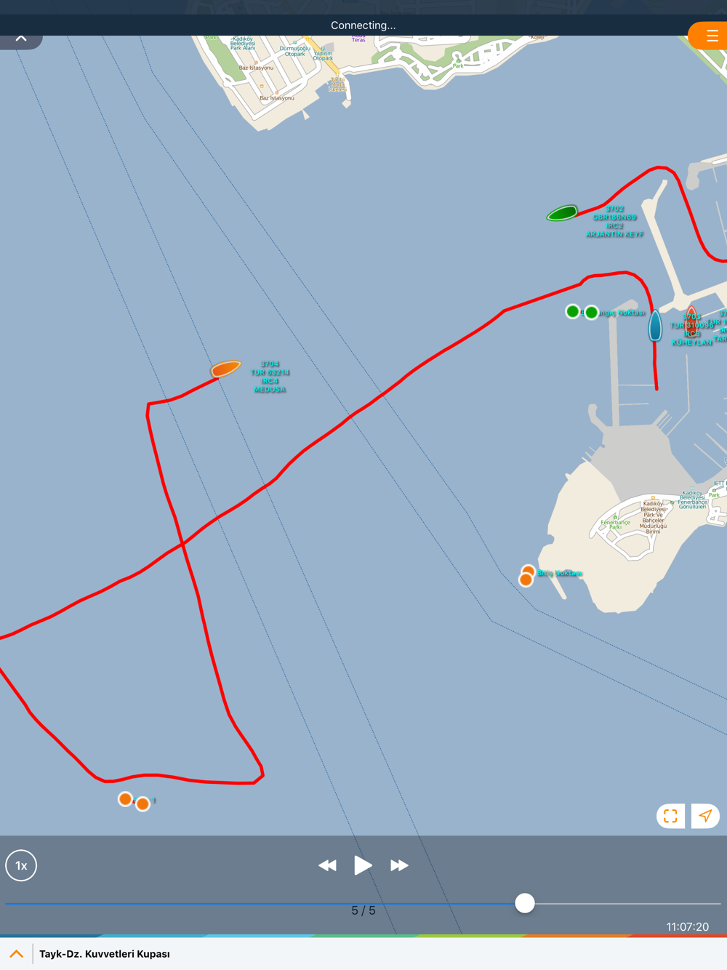The image size is (727, 970).
Task: Center the map with the location arrow
Action: point(705,816)
